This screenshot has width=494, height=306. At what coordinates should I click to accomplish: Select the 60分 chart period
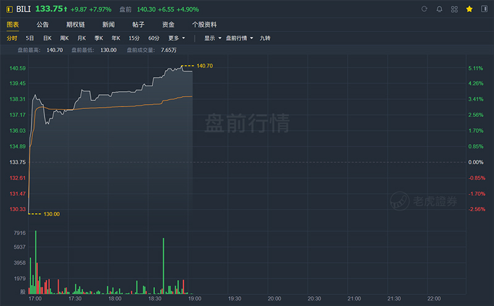tap(154, 38)
